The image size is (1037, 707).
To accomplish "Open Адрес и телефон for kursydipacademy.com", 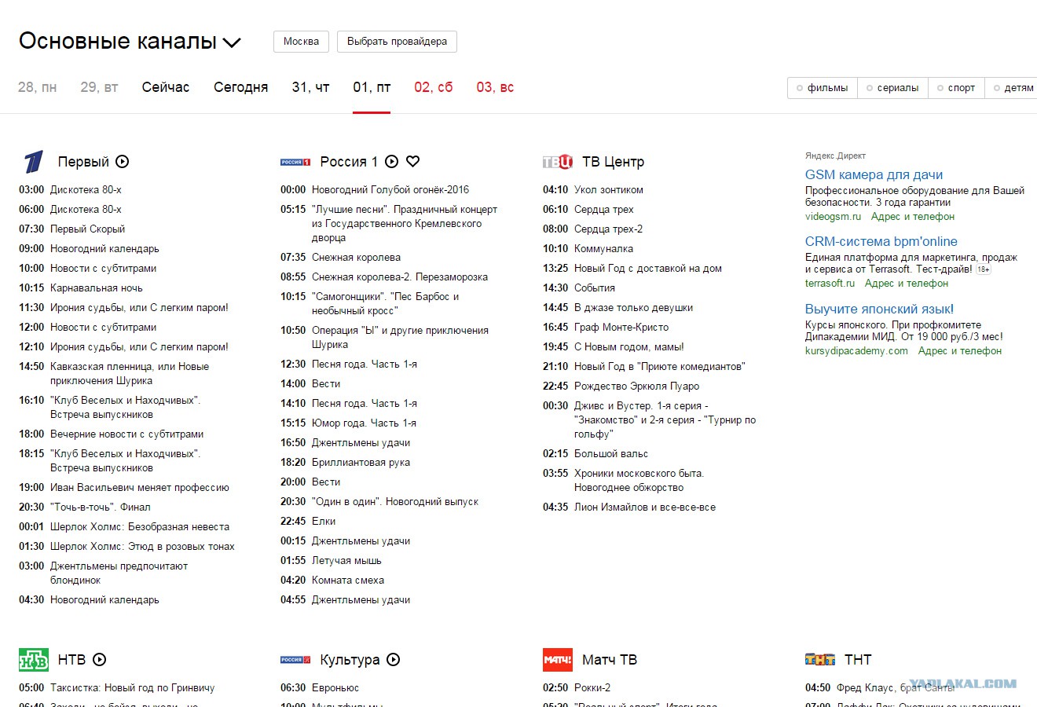I will [x=960, y=351].
